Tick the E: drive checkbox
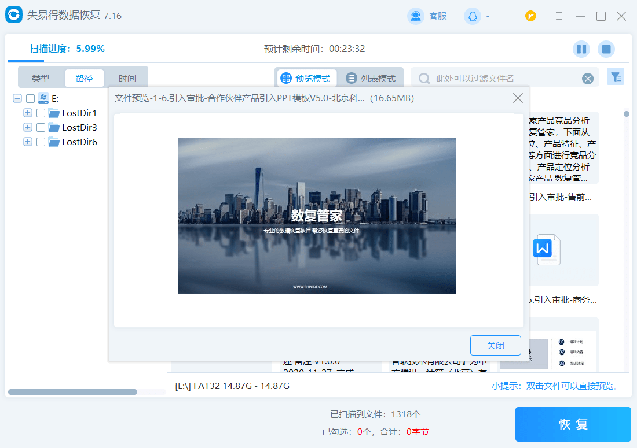Image resolution: width=637 pixels, height=448 pixels. coord(31,98)
